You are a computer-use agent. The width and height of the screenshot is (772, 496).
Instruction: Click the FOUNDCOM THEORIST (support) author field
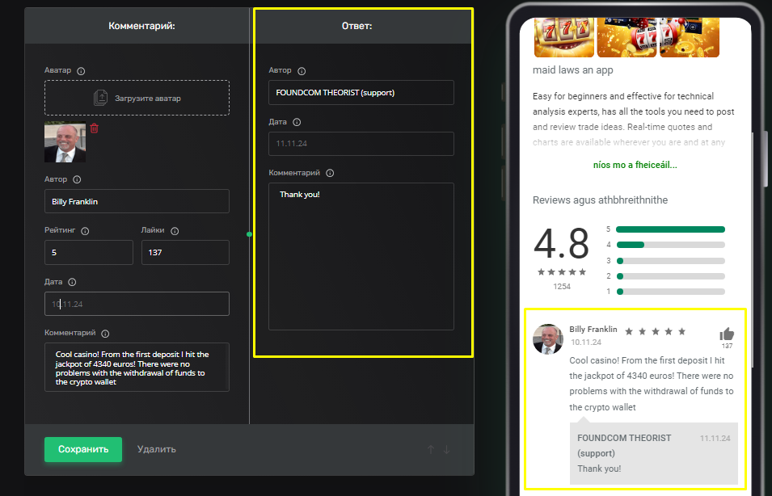[x=361, y=93]
